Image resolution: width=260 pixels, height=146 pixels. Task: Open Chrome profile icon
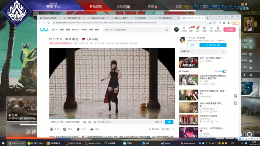(x=228, y=23)
